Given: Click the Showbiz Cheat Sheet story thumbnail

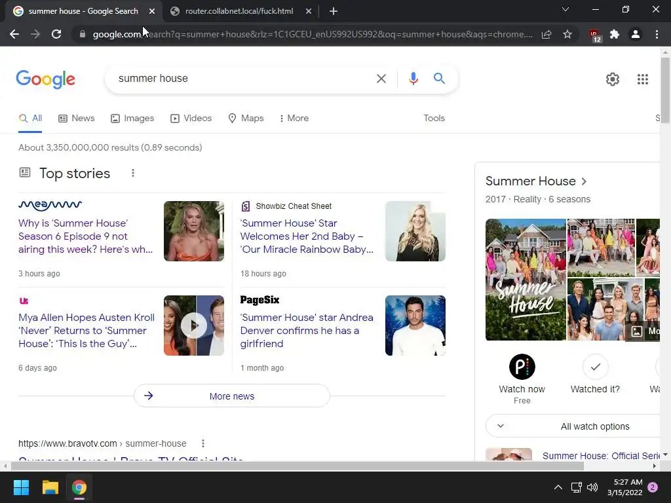Looking at the screenshot, I should tap(415, 231).
